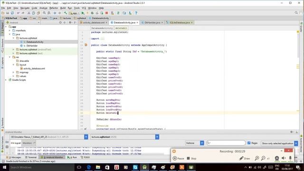Click zoom in magnifier in recorder

tap(257, 158)
